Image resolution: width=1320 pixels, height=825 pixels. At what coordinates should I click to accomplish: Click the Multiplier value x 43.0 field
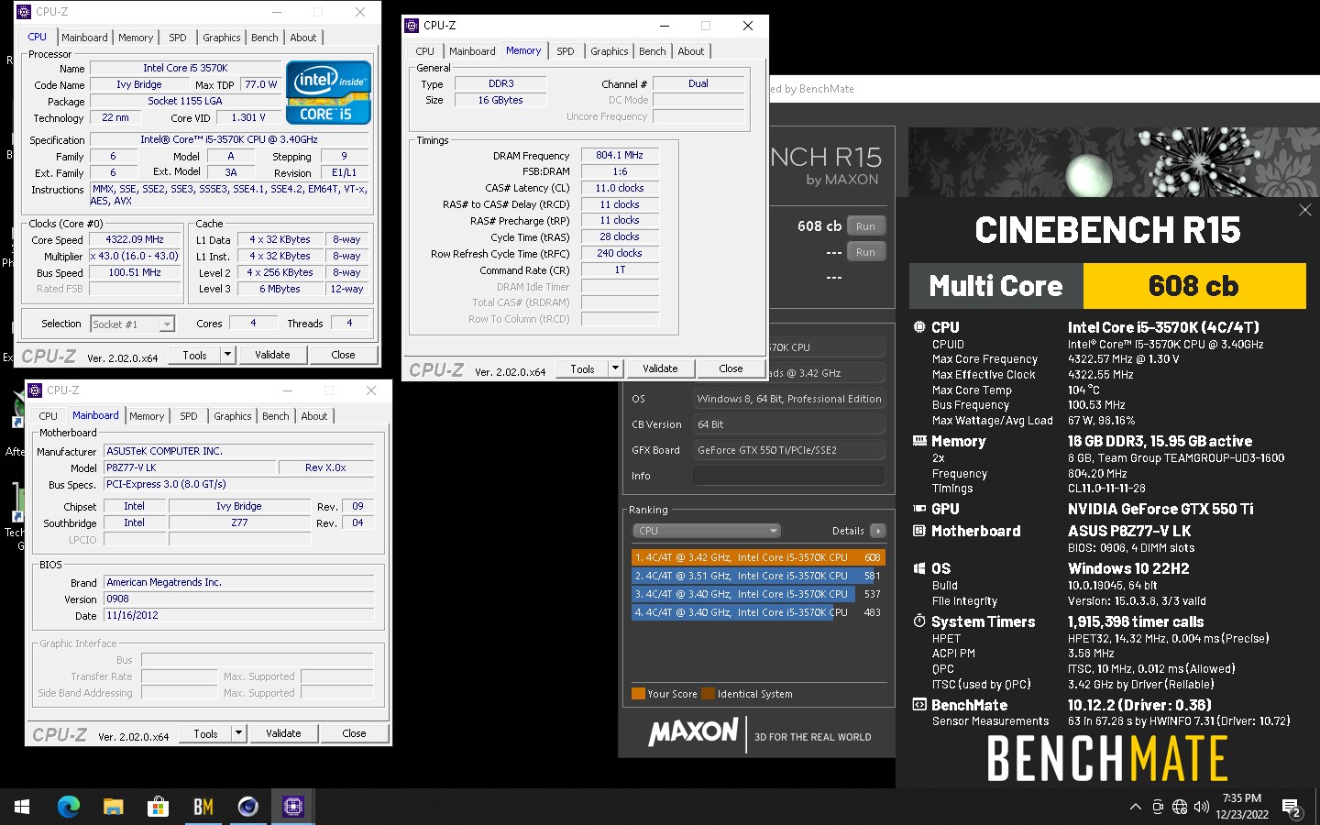point(136,256)
